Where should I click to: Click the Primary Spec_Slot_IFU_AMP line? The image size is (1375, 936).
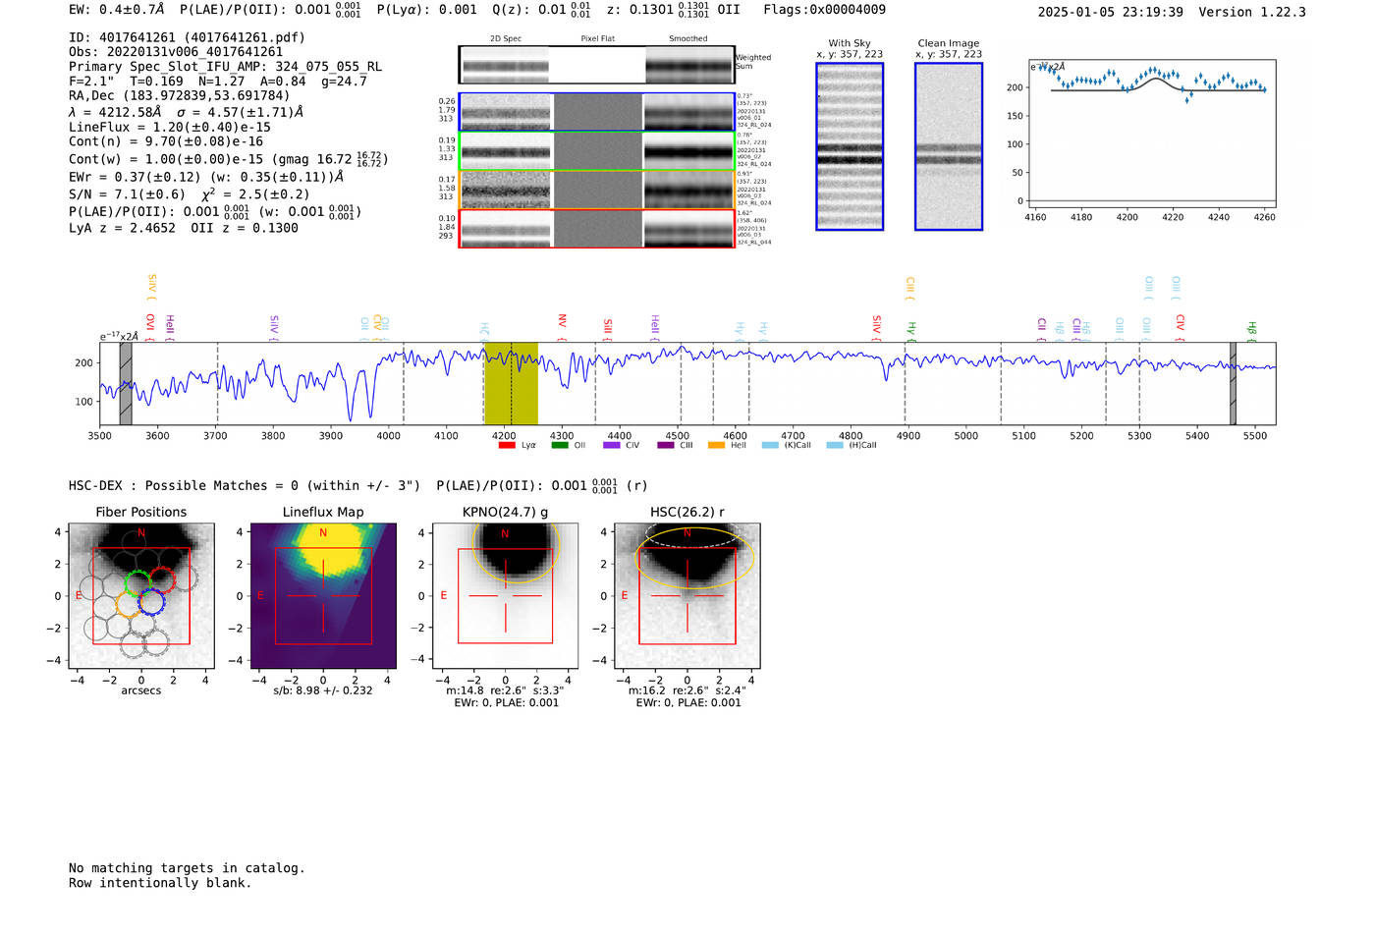point(226,67)
